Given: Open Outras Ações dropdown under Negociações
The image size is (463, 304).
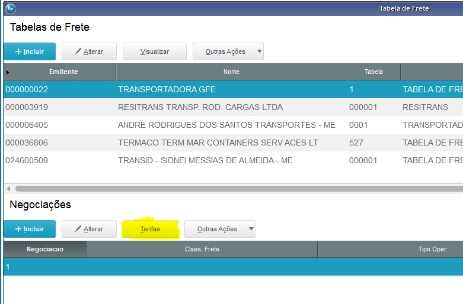Looking at the screenshot, I should click(220, 229).
